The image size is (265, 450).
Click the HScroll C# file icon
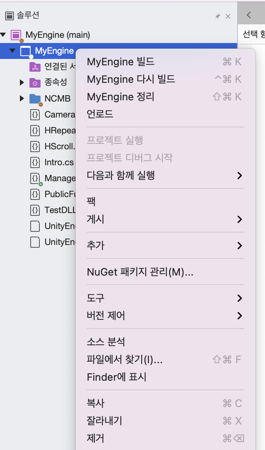35,147
